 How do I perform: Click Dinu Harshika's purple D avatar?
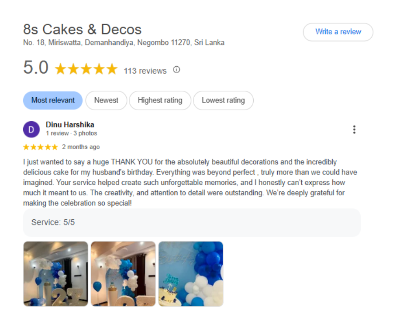(31, 129)
